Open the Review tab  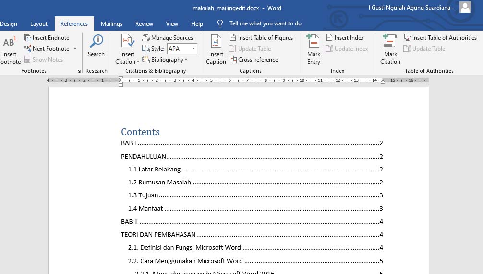point(144,23)
